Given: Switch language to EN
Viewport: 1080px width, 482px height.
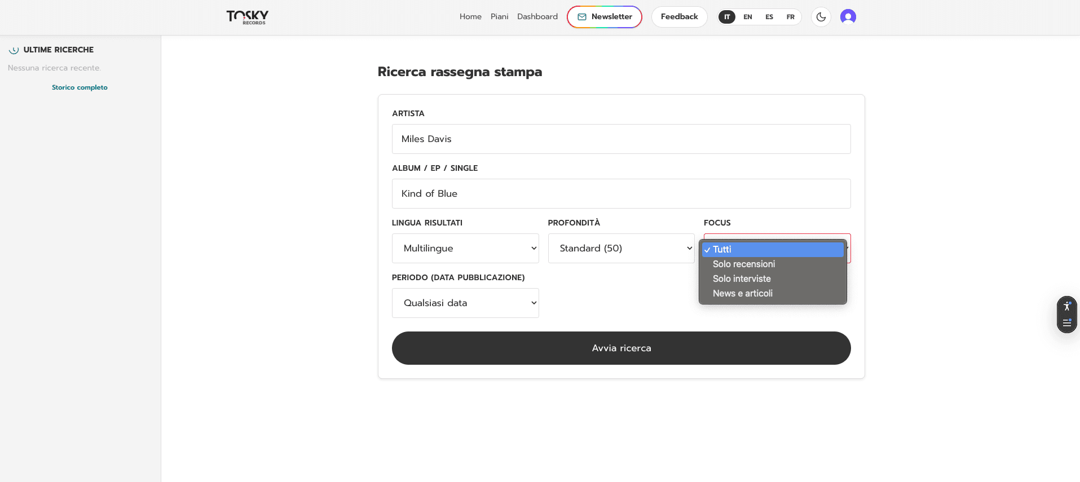Looking at the screenshot, I should point(747,17).
